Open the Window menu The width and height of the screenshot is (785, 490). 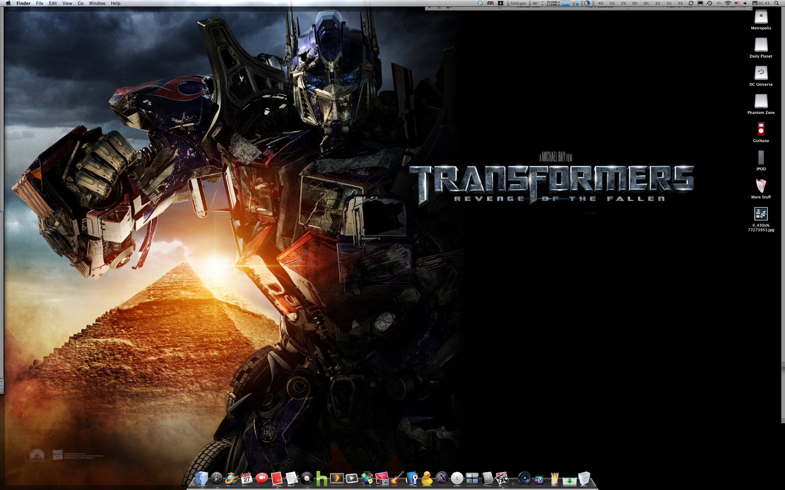pyautogui.click(x=97, y=3)
